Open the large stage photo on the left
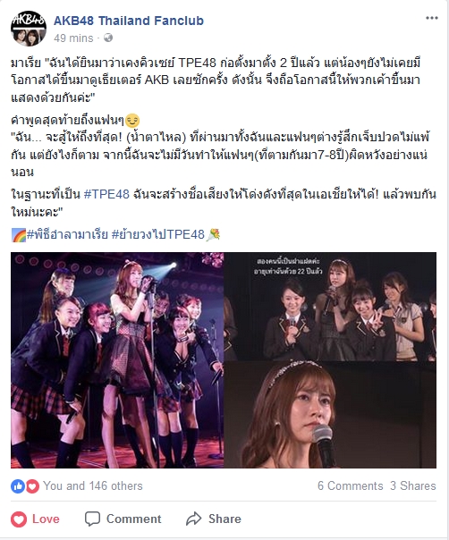This screenshot has height=540, width=449. 117,360
